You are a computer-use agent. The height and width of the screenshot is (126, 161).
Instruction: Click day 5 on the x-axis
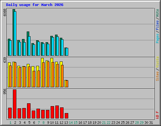click(29, 123)
